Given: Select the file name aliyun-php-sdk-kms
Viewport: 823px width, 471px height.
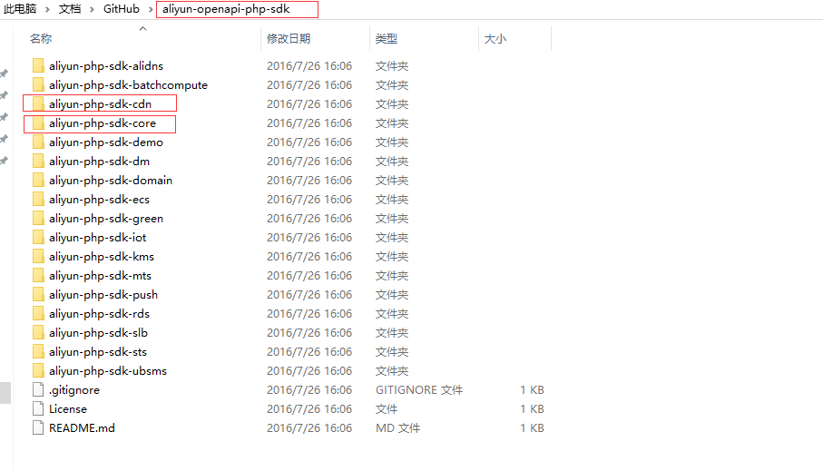Looking at the screenshot, I should click(x=102, y=256).
